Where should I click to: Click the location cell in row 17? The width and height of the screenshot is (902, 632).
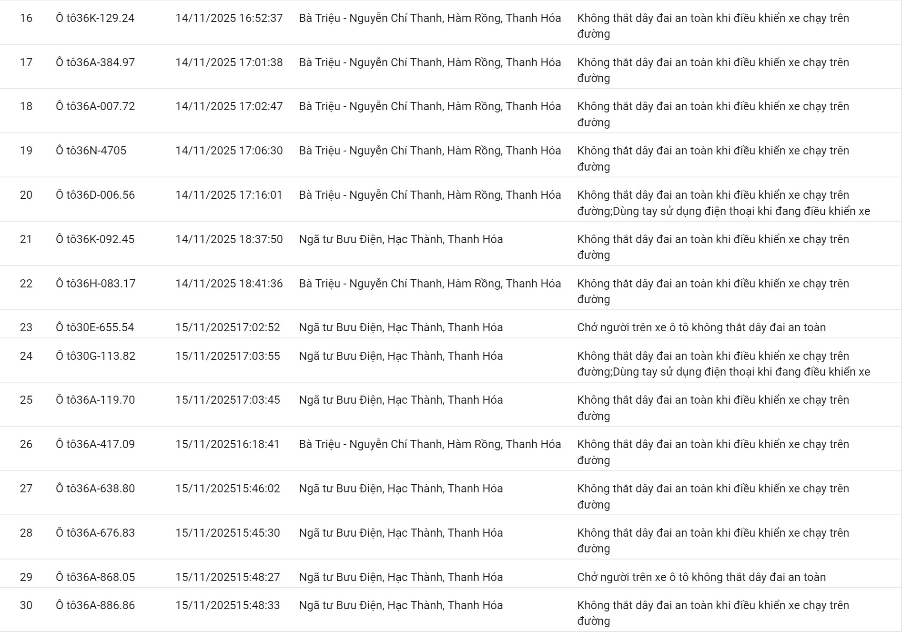pos(430,62)
